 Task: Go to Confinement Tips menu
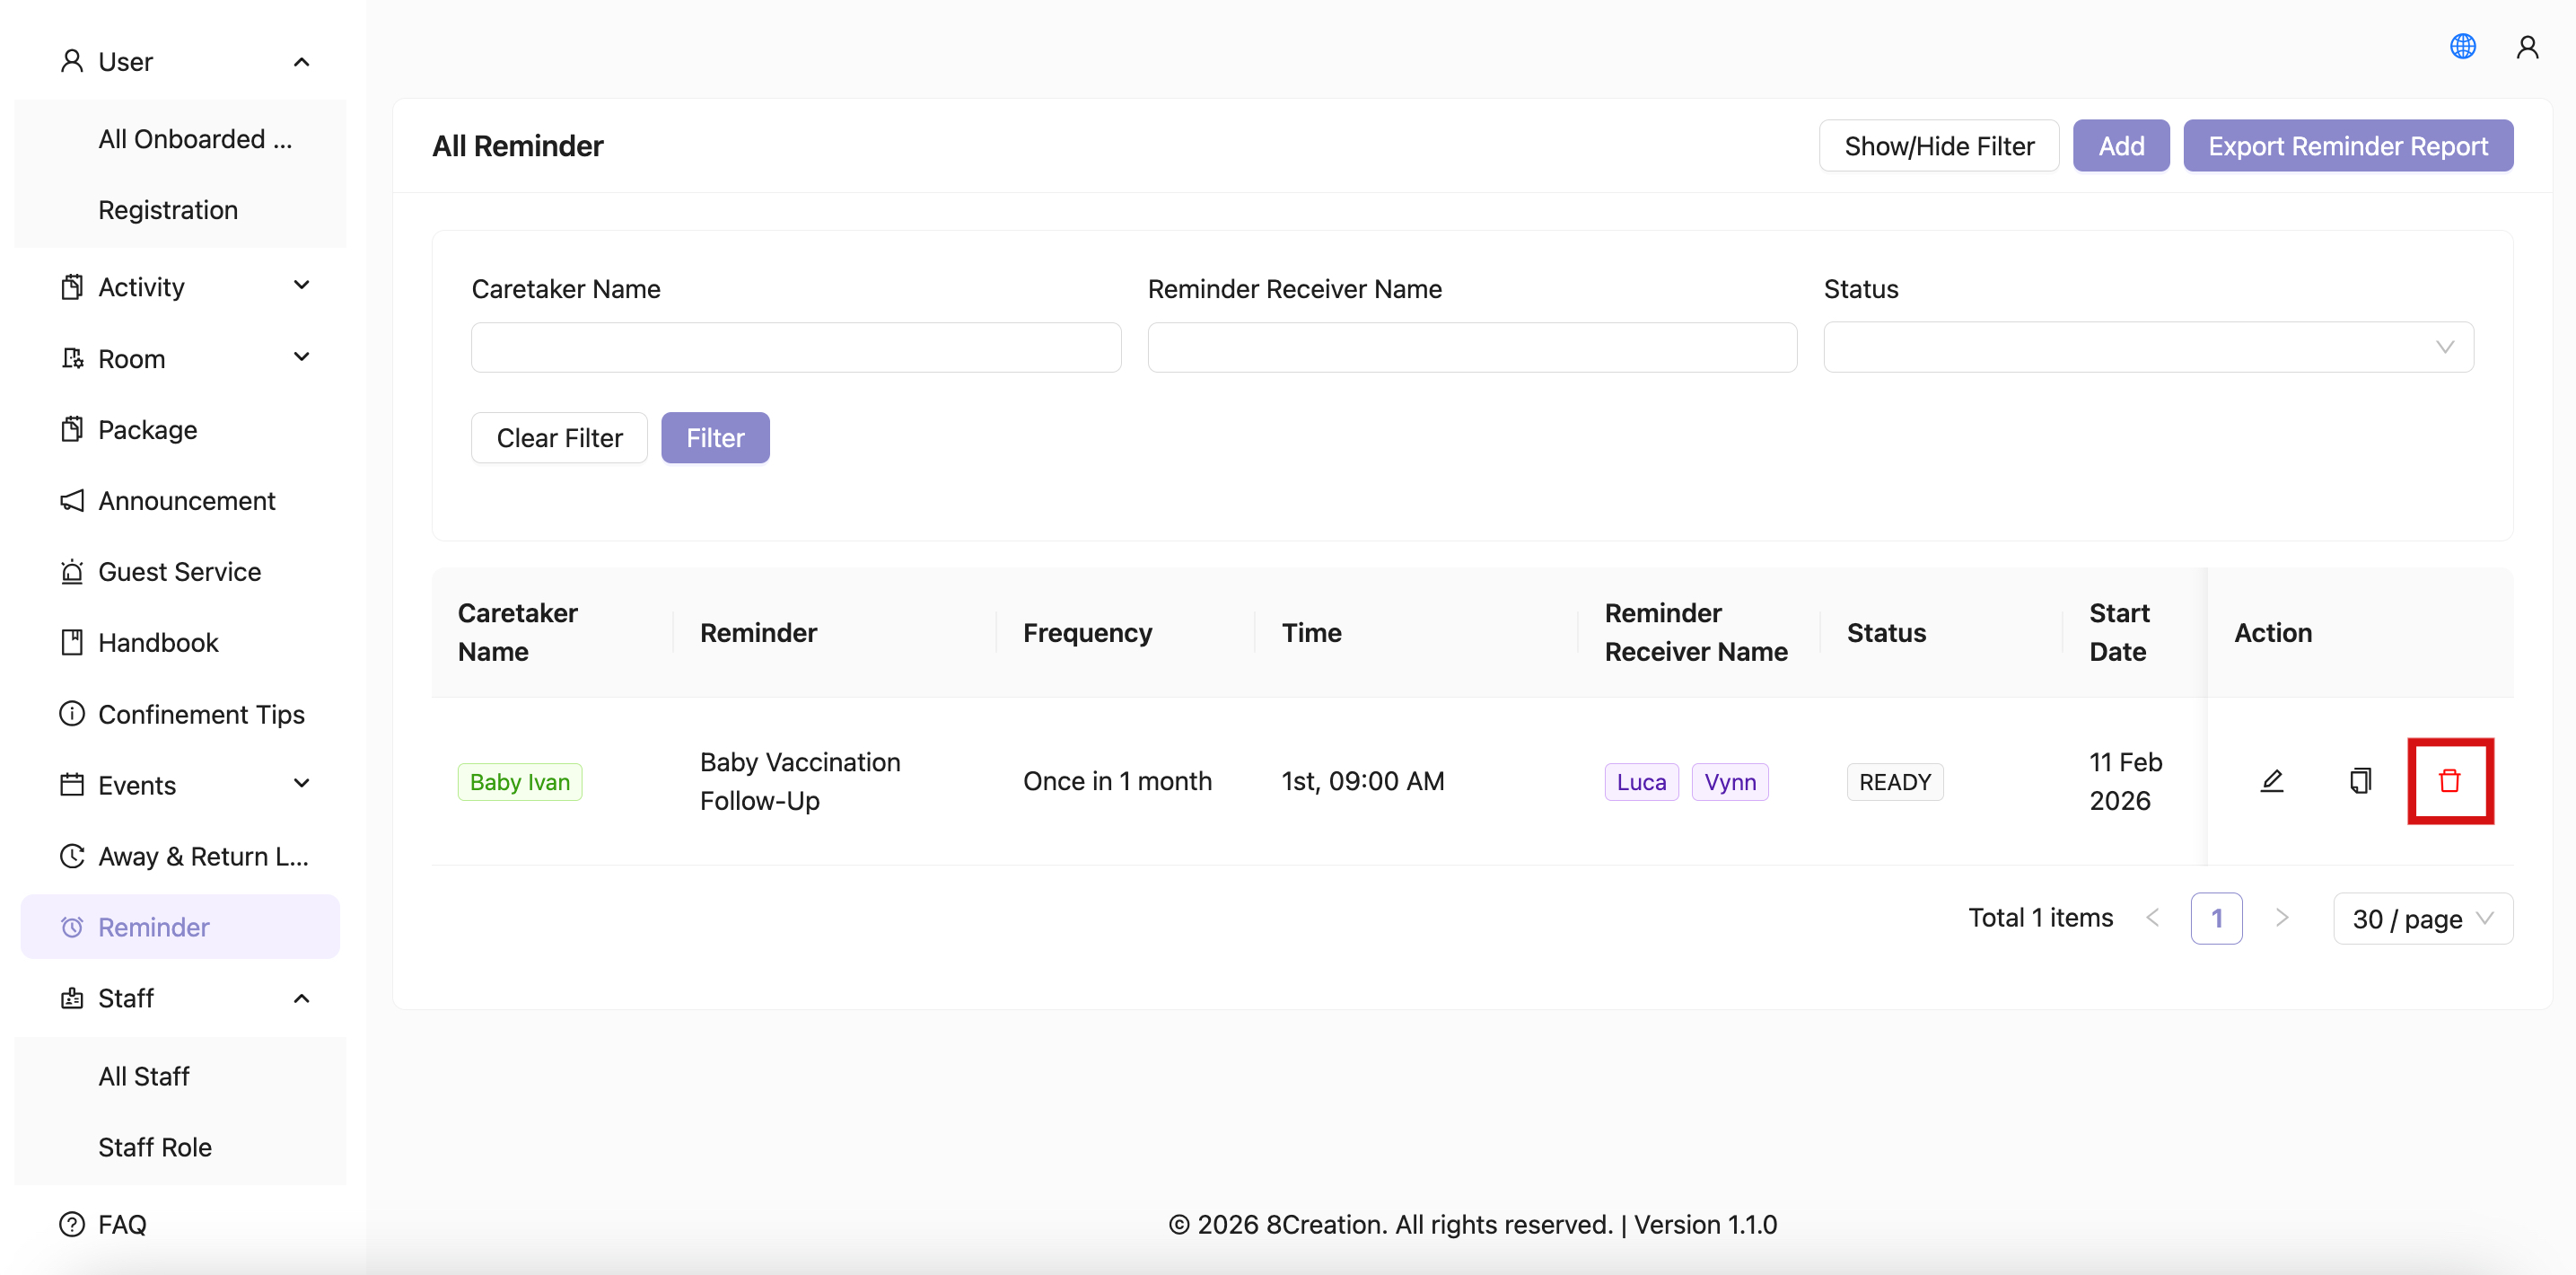pos(200,714)
